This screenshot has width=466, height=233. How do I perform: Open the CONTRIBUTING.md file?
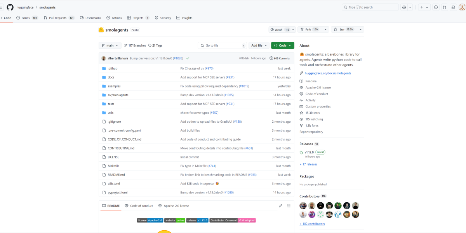coord(121,148)
